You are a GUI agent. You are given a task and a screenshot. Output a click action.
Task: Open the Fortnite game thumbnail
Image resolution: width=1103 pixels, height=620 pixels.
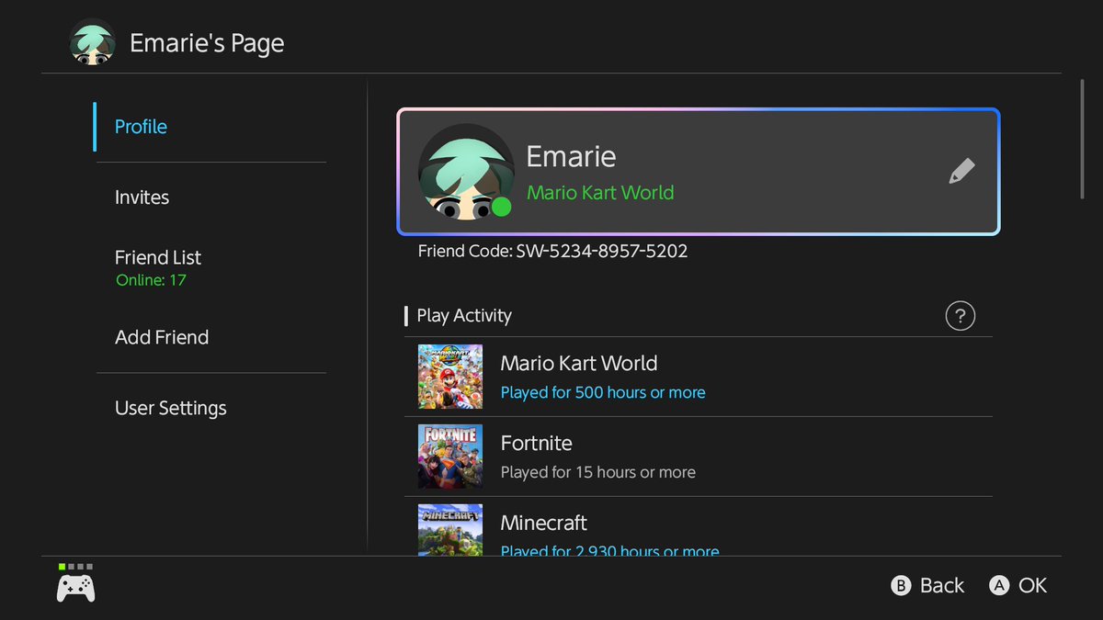[450, 457]
